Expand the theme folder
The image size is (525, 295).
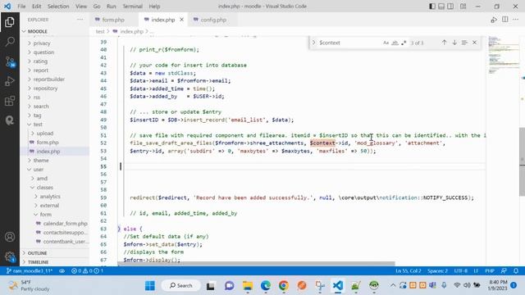[x=41, y=161]
